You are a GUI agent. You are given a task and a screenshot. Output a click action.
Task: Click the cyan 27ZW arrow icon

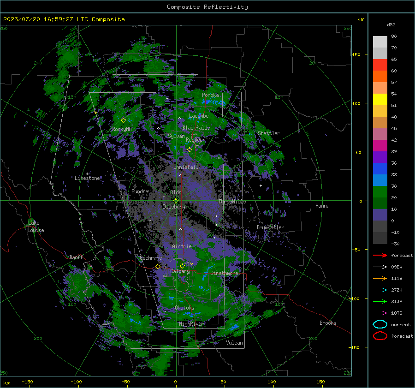coord(380,290)
